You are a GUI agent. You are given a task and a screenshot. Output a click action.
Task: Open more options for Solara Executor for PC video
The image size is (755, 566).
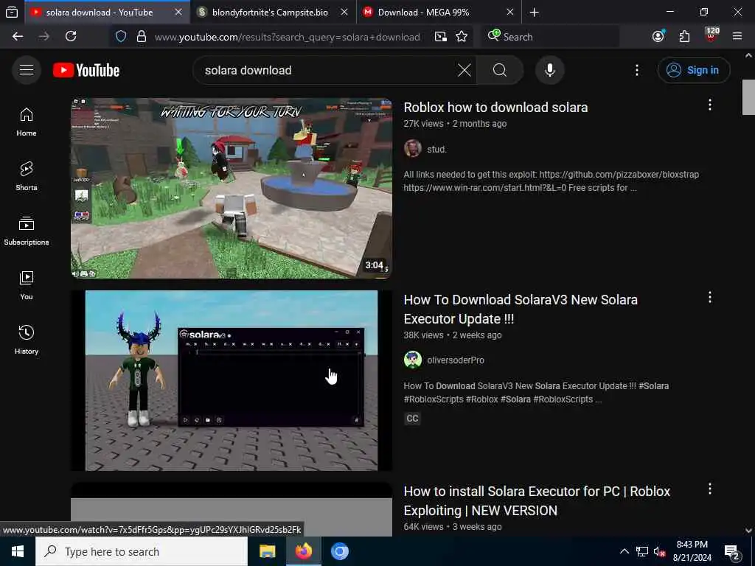[x=710, y=489]
